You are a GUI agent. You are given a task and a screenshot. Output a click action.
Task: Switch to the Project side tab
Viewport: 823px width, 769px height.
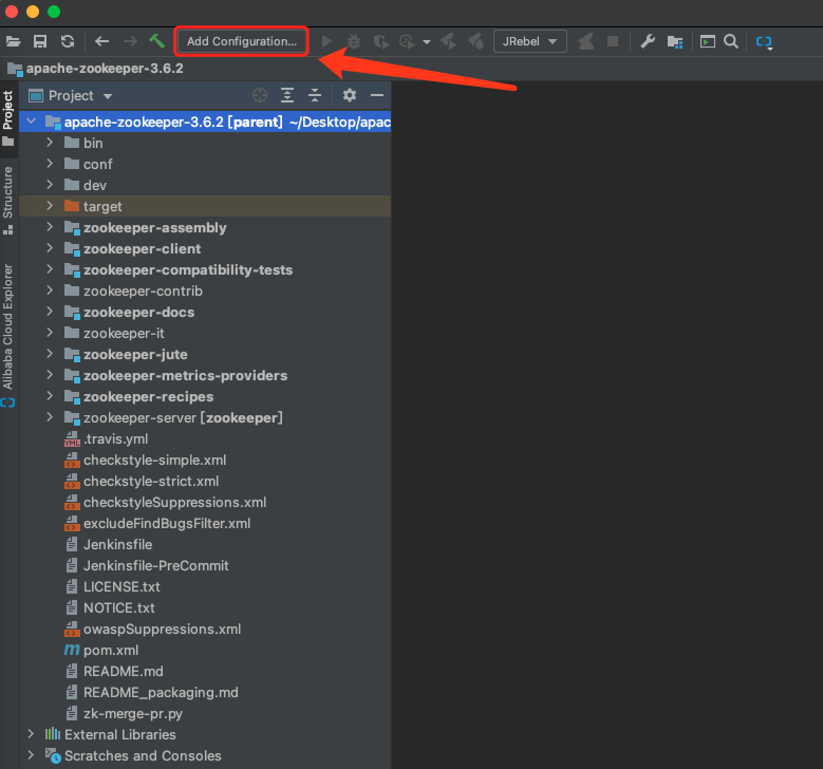point(8,119)
